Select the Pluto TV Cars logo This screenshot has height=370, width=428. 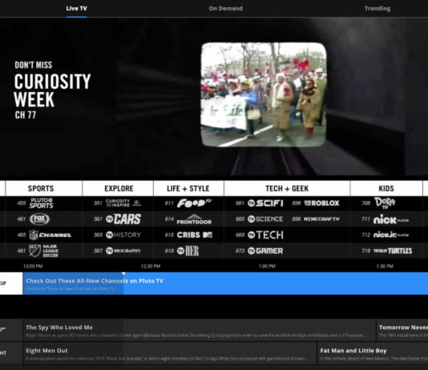pos(123,219)
